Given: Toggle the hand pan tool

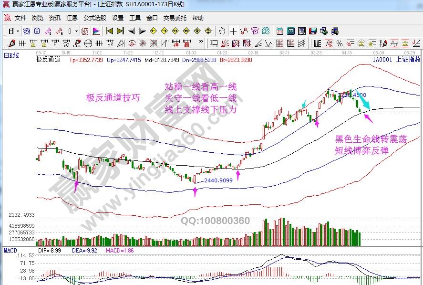Looking at the screenshot, I should [x=222, y=31].
